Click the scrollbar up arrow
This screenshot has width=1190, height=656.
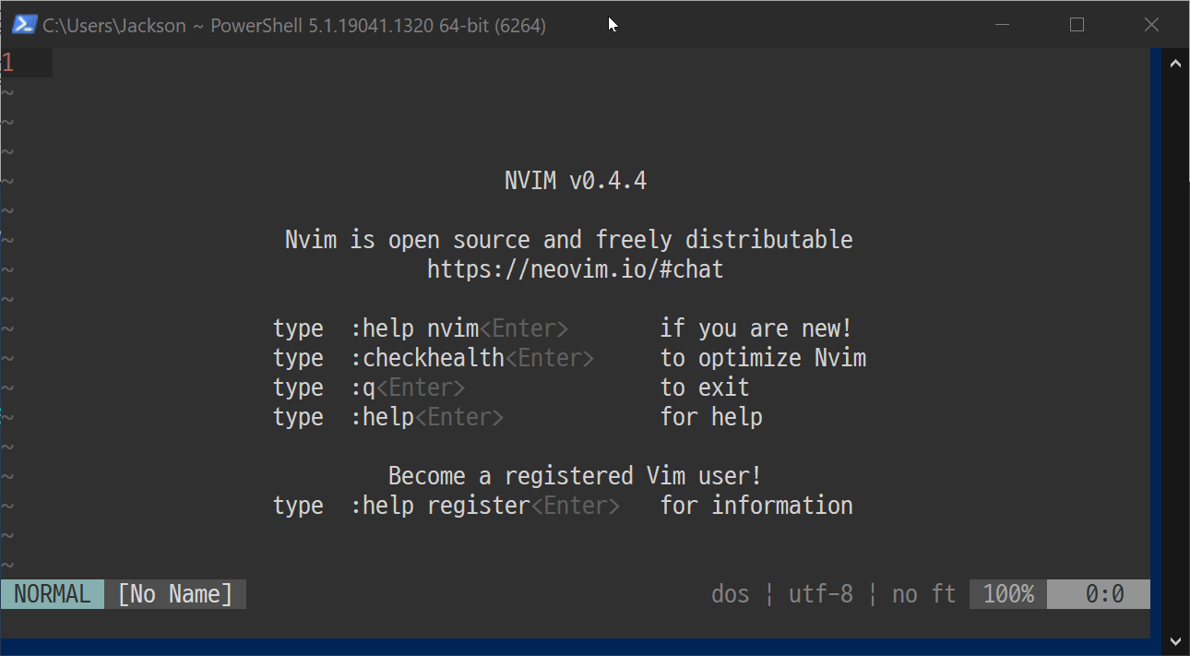pos(1176,65)
